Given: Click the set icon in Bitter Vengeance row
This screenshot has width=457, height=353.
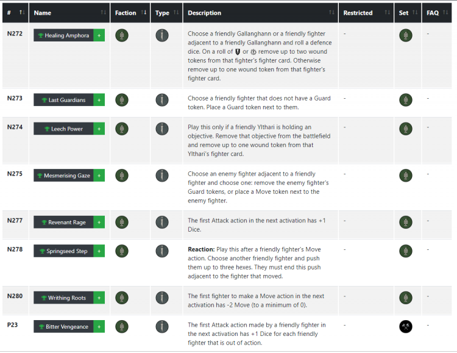Looking at the screenshot, I should coord(405,327).
